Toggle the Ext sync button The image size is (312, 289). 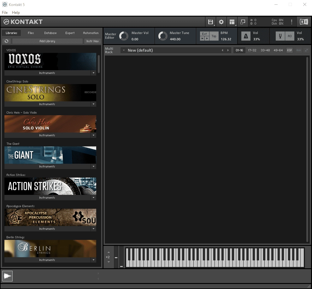204,34
